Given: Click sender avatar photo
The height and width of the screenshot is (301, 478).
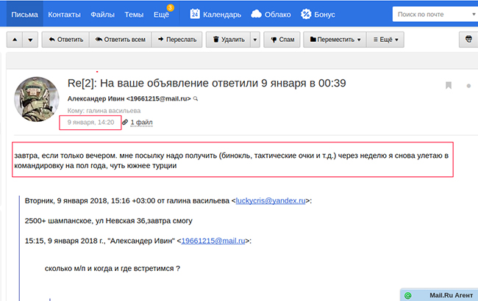Looking at the screenshot, I should pyautogui.click(x=37, y=99).
